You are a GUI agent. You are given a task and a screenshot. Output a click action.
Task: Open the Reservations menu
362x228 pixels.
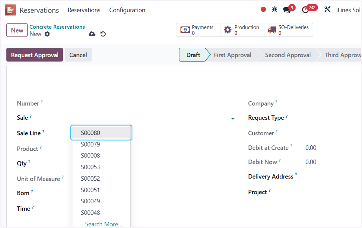(84, 10)
